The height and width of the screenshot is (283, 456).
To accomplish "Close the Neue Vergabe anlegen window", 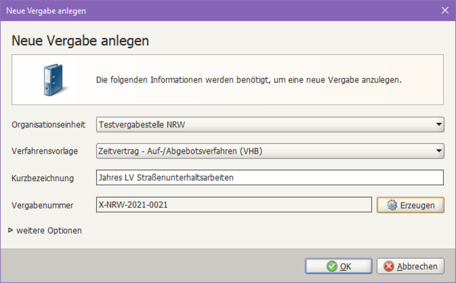I will coord(445,10).
